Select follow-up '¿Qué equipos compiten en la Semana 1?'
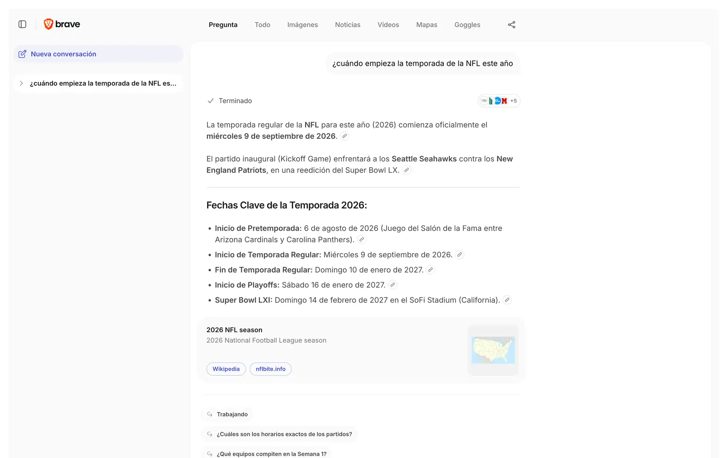728x458 pixels. click(267, 454)
